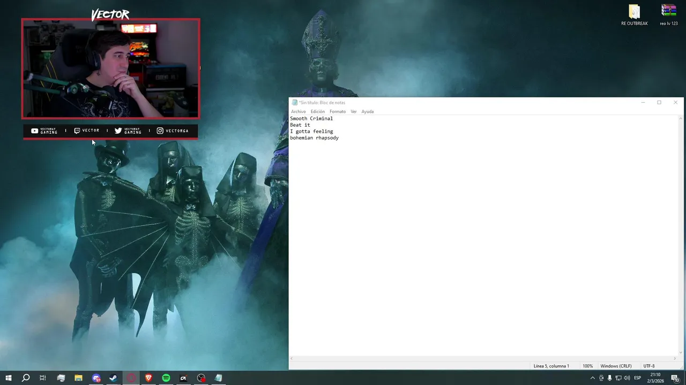The height and width of the screenshot is (385, 686).
Task: Click the Beat it line
Action: click(x=300, y=125)
